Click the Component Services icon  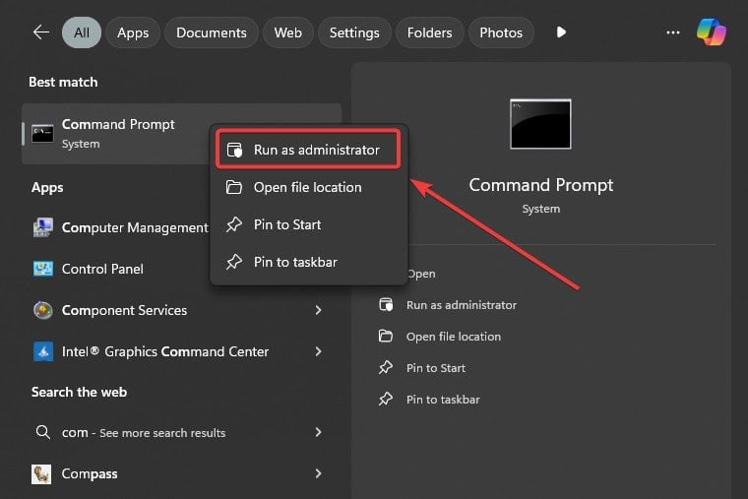(x=43, y=310)
